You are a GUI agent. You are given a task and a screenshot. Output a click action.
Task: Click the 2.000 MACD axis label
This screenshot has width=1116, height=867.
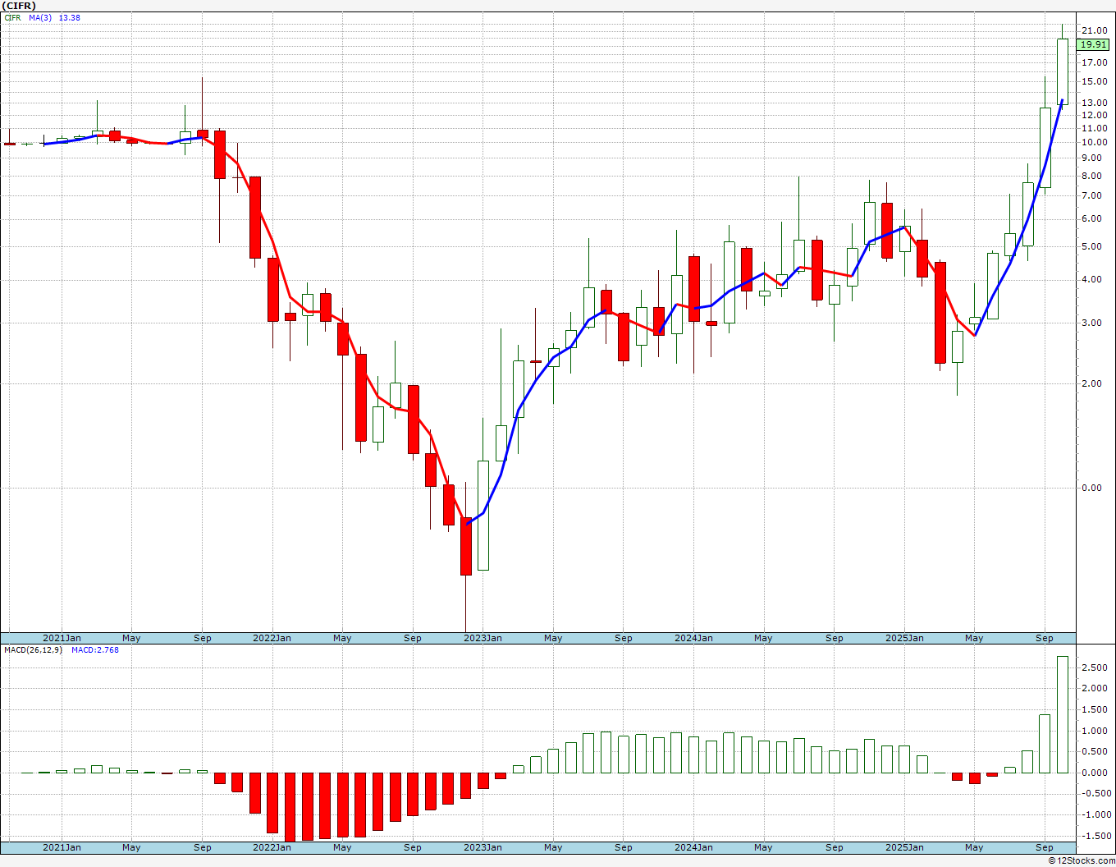coord(1095,689)
